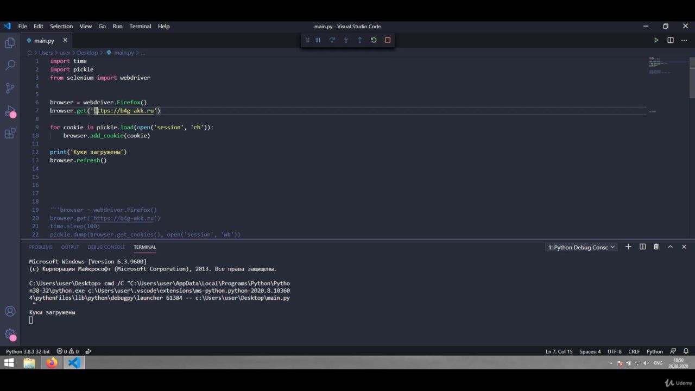Open the Python Debug Console dropdown

(581, 247)
